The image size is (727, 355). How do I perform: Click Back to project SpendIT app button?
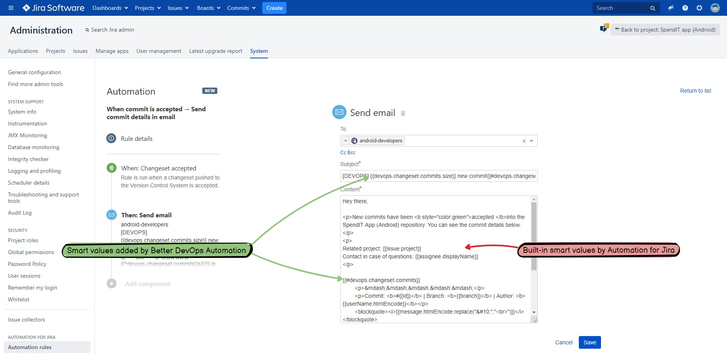coord(665,30)
